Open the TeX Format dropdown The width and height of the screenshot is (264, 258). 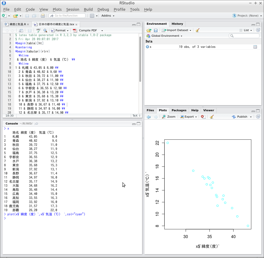tap(60, 30)
